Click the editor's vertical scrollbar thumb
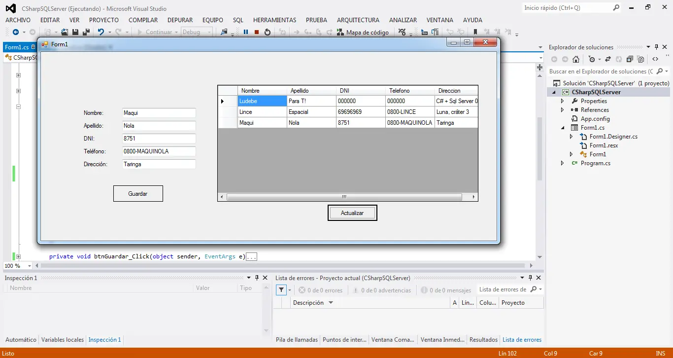Viewport: 673px width, 358px height. click(x=539, y=148)
